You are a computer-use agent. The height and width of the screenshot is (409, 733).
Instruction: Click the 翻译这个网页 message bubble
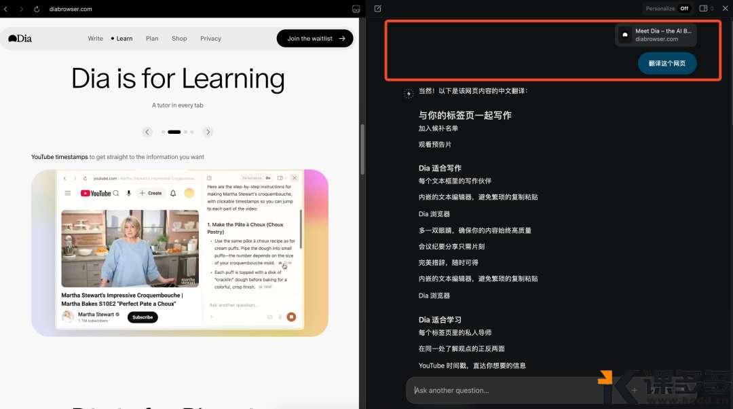[667, 63]
